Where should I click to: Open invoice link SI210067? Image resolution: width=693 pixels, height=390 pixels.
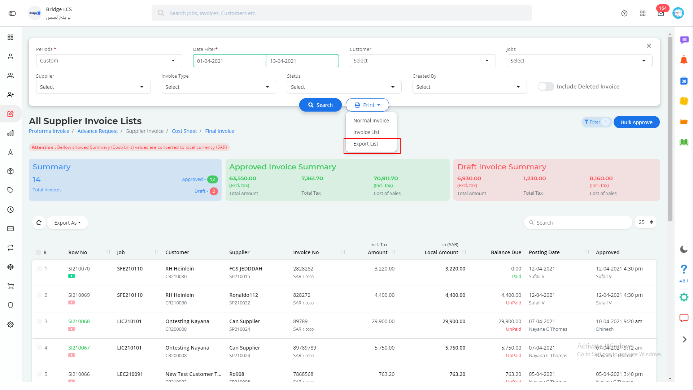(x=79, y=348)
